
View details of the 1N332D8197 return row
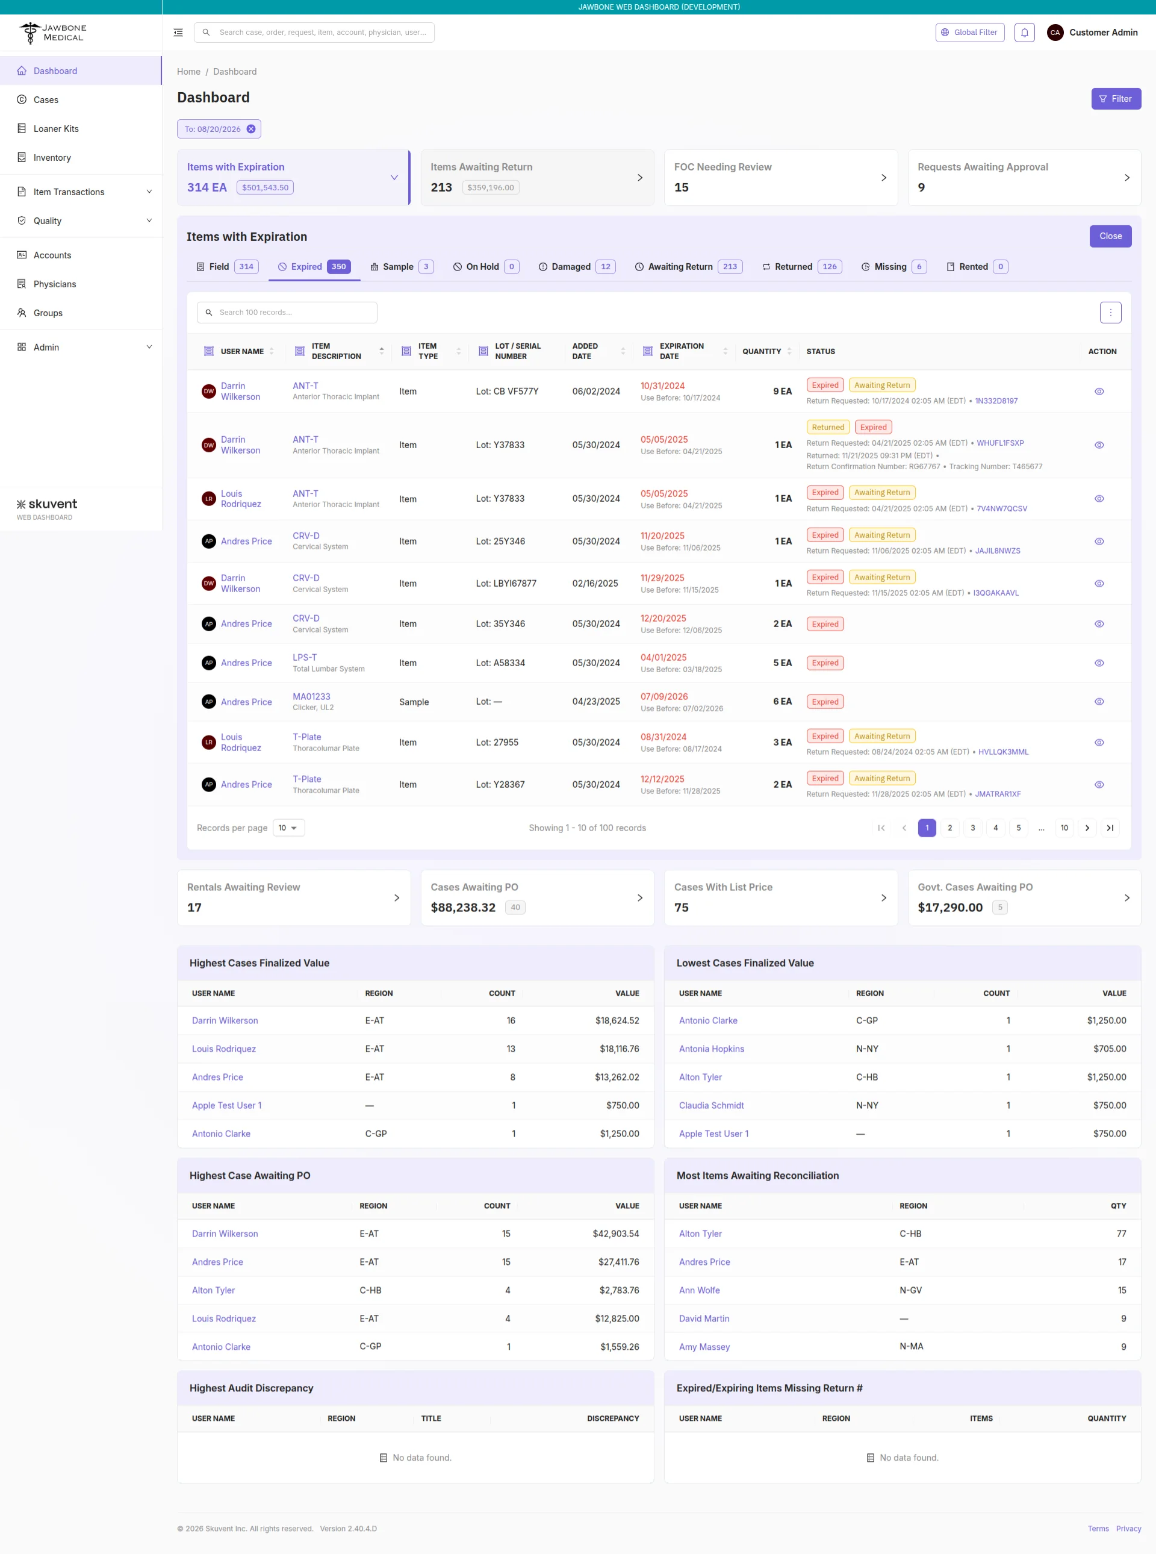click(1099, 392)
